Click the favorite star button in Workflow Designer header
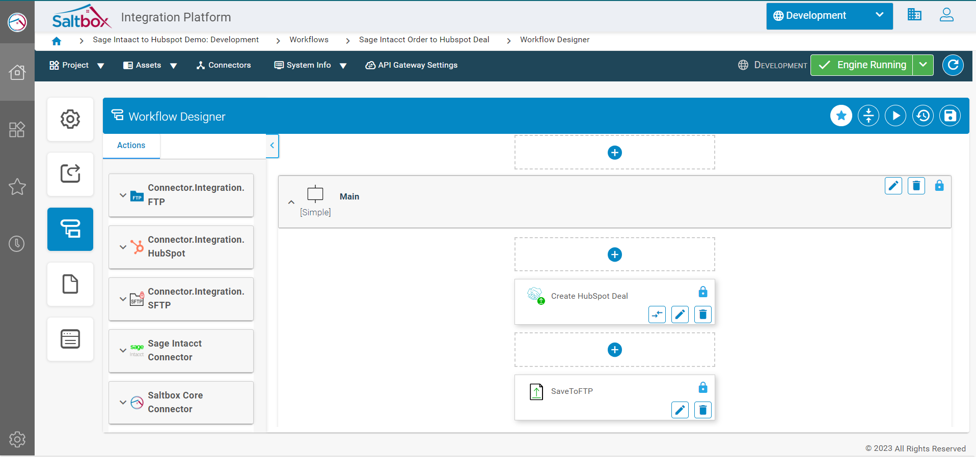The width and height of the screenshot is (976, 457). [841, 116]
